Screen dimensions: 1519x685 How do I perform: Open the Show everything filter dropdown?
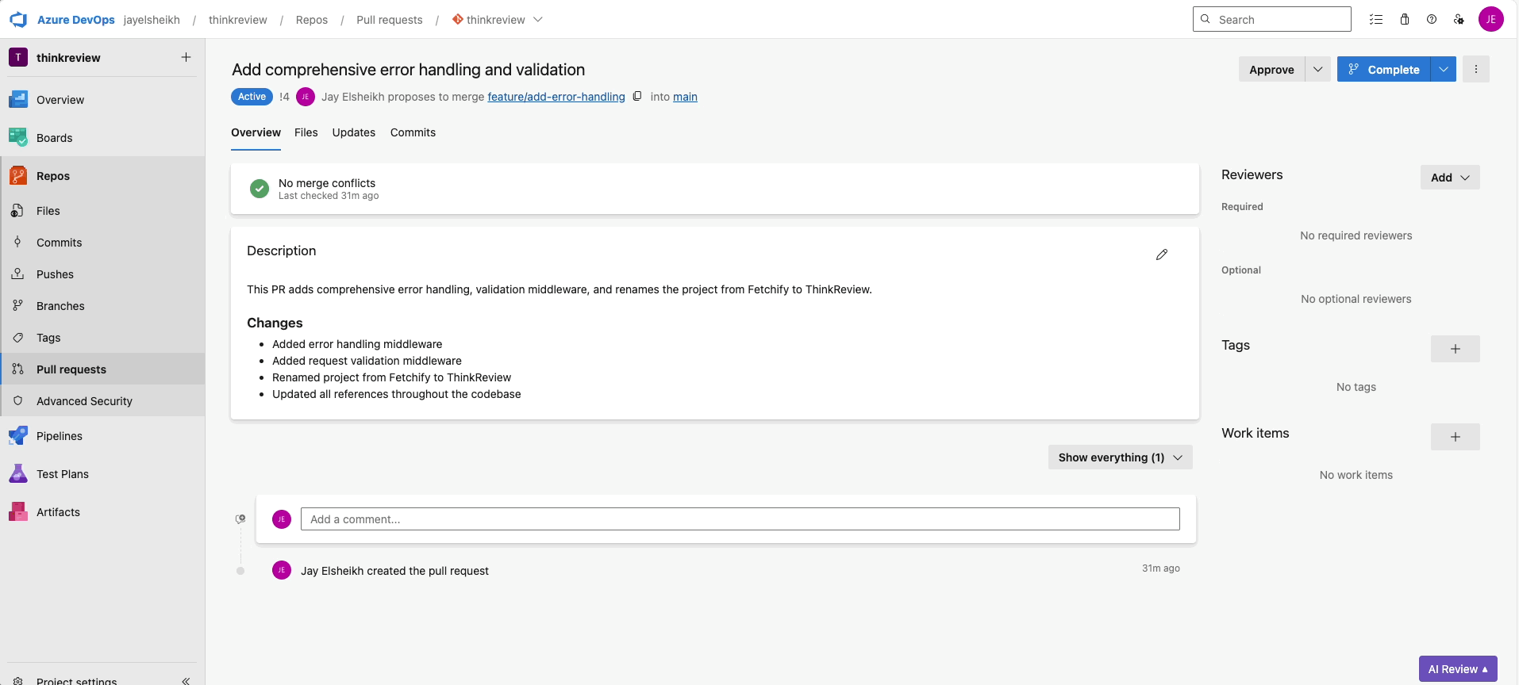1120,457
